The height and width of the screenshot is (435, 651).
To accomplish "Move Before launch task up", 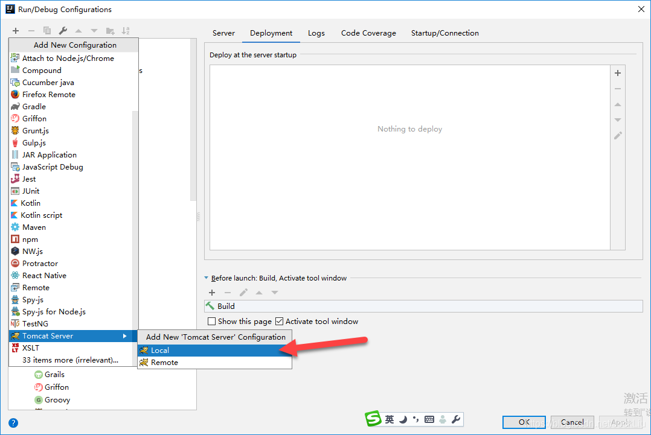I will tap(259, 293).
